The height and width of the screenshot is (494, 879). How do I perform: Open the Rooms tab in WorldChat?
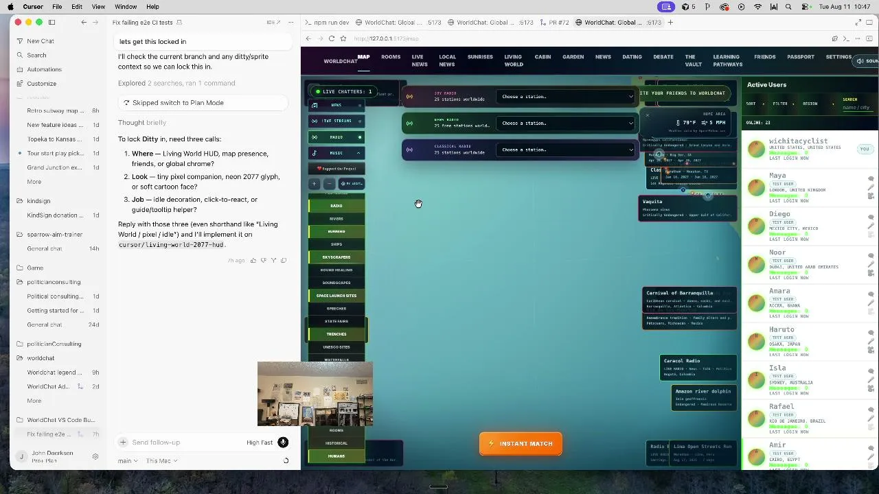[x=391, y=57]
